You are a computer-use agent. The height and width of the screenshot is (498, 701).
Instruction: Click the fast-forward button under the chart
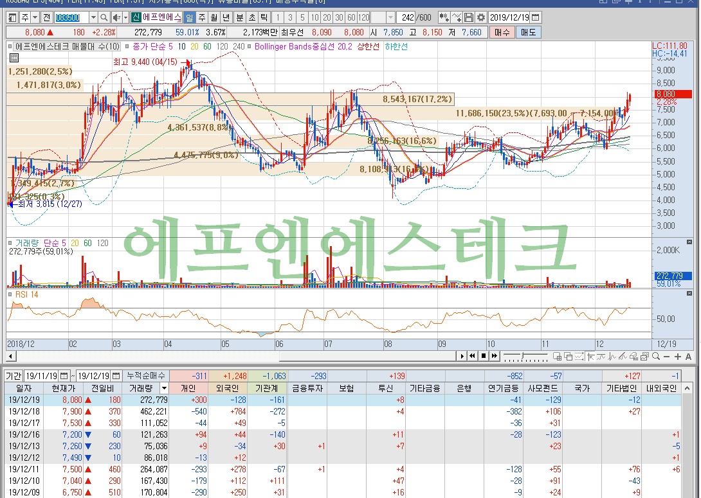494,356
